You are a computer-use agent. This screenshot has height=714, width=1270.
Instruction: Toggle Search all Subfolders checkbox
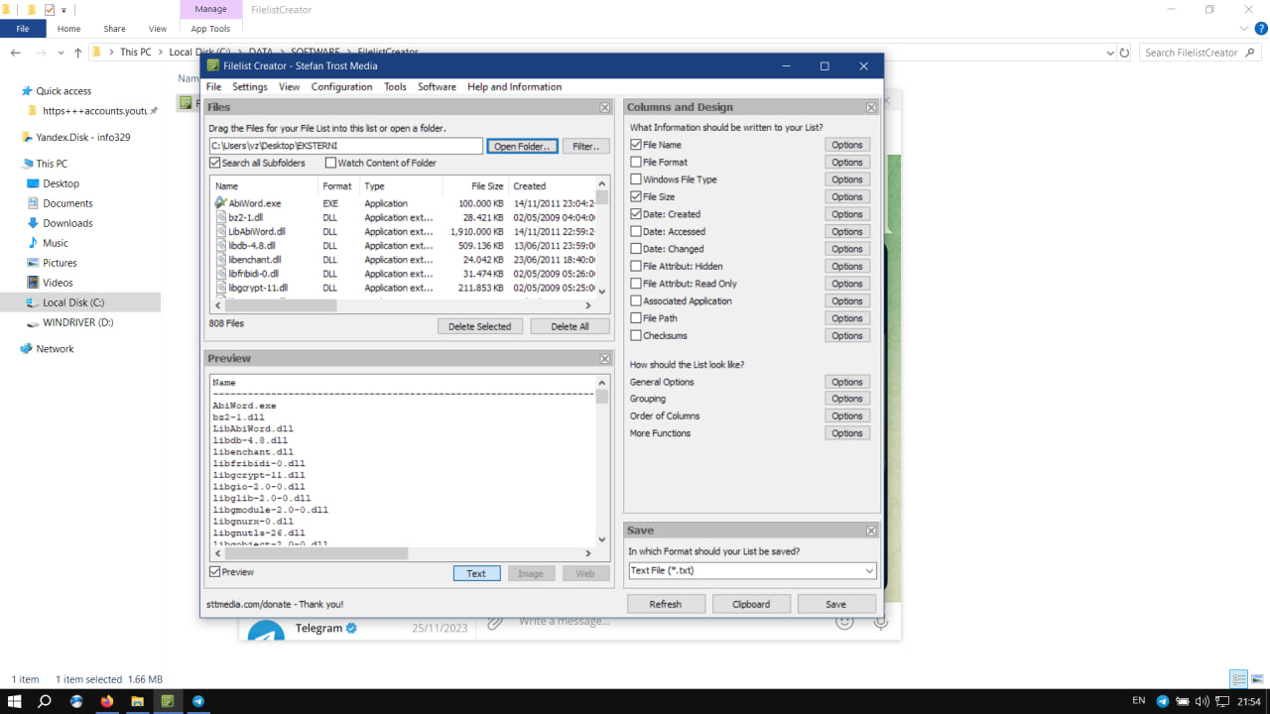[x=214, y=163]
